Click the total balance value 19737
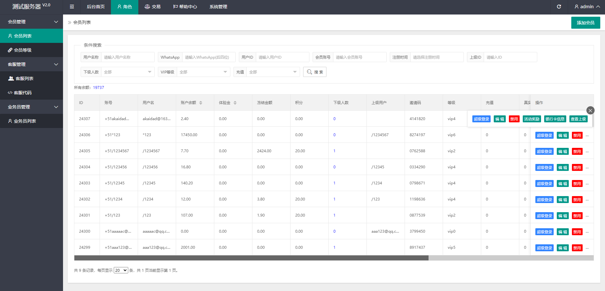The width and height of the screenshot is (605, 291). pos(98,88)
